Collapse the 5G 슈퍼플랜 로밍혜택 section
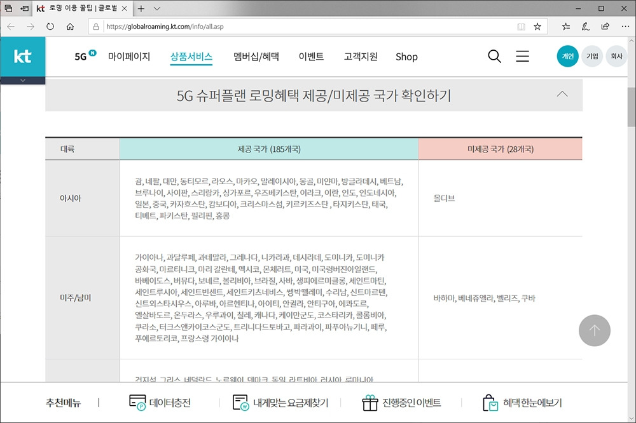636x423 pixels. pyautogui.click(x=562, y=95)
